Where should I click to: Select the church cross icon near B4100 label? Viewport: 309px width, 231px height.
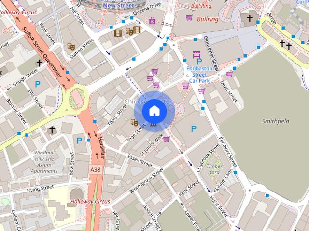pos(250,18)
